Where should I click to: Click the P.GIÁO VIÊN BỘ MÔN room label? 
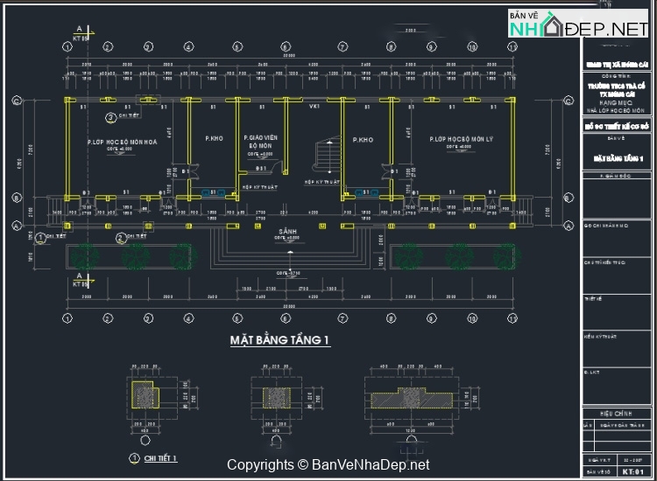(x=258, y=141)
